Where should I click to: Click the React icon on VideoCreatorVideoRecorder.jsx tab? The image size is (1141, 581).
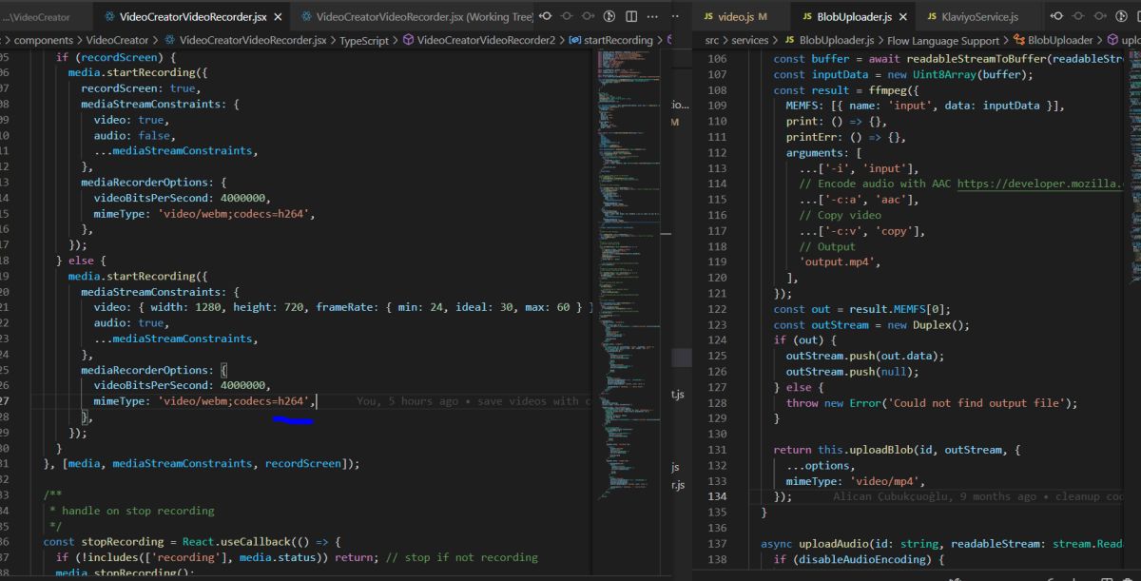coord(109,17)
